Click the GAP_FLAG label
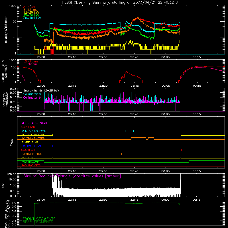The width and height of the screenshot is (228, 228). point(28,127)
